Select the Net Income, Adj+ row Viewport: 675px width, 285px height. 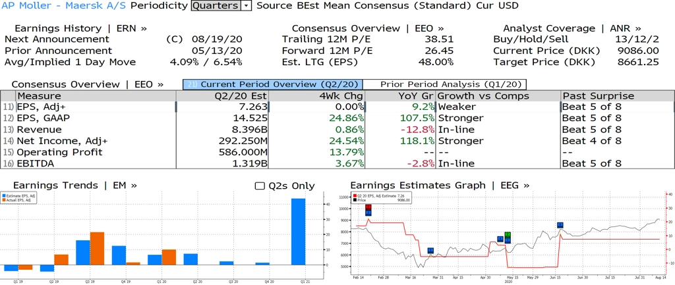tap(337, 141)
